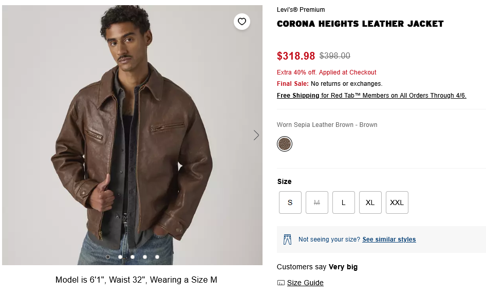Go to the last carousel dot
Screen dimensions: 486x296
pos(157,256)
